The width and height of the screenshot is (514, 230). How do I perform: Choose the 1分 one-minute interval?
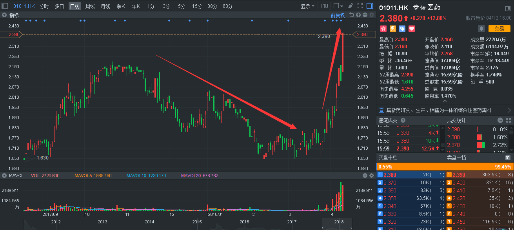[x=151, y=6]
